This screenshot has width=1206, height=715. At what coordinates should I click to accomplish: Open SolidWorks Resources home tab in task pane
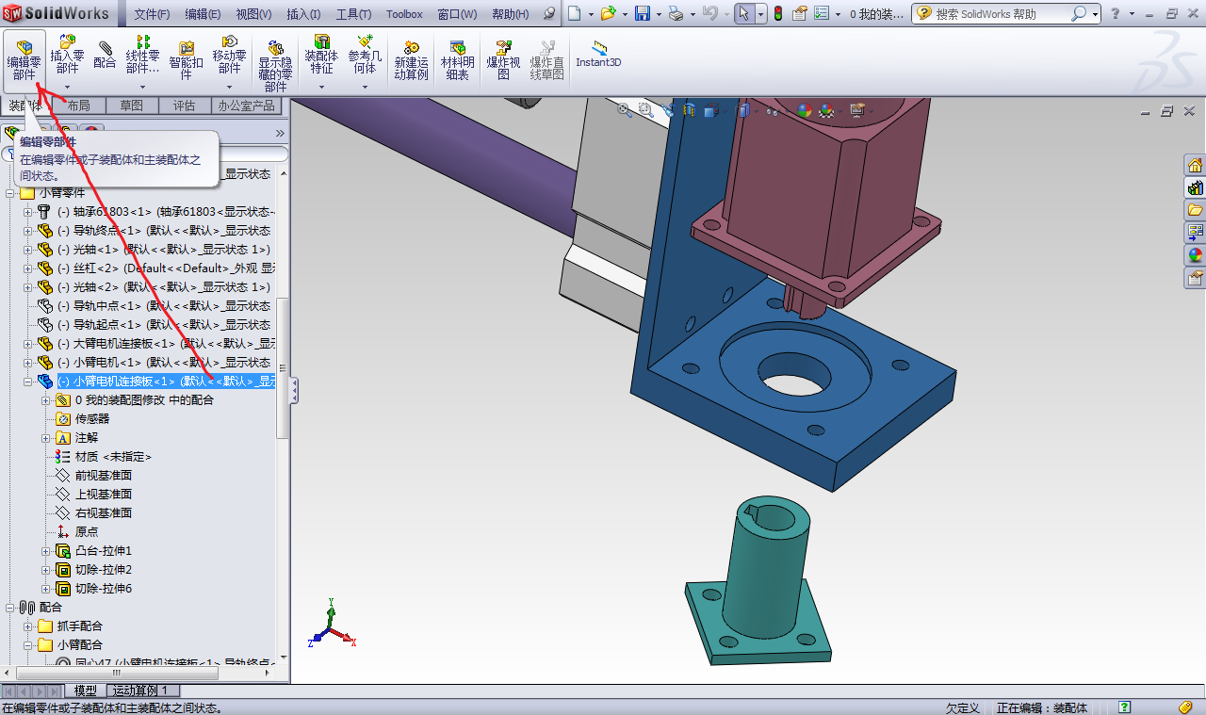click(1195, 165)
